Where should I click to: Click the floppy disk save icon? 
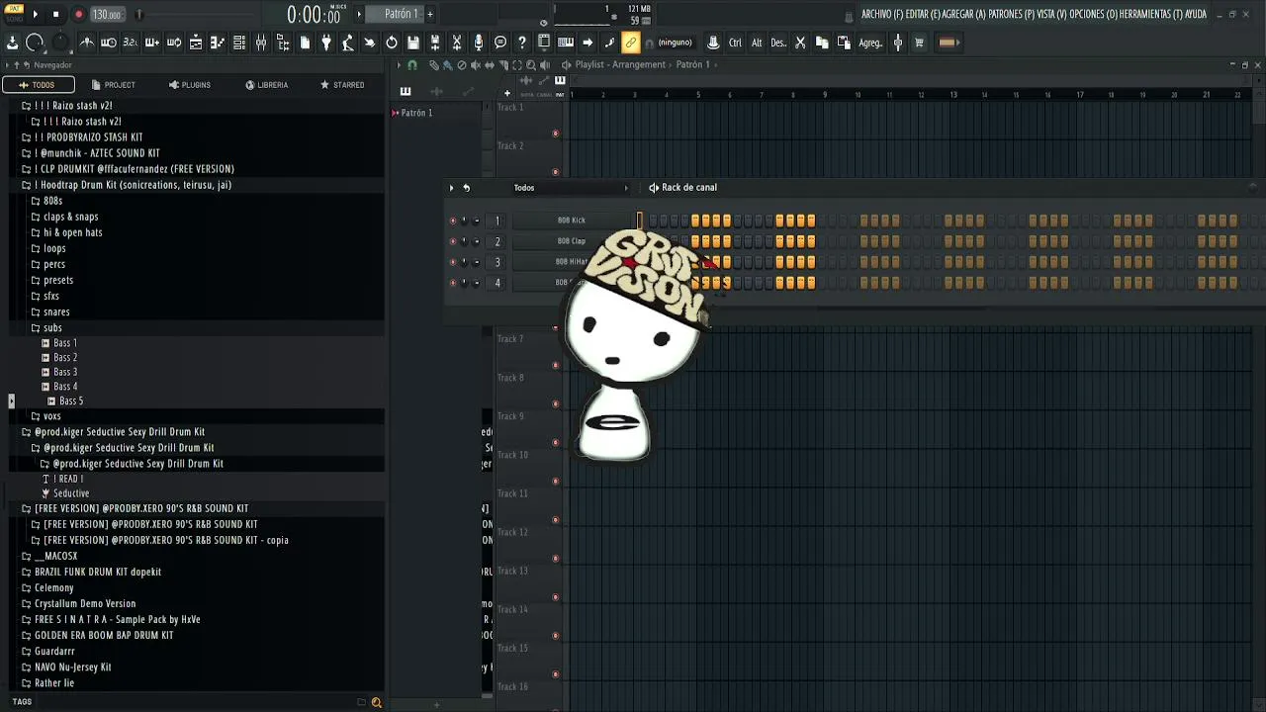(413, 43)
